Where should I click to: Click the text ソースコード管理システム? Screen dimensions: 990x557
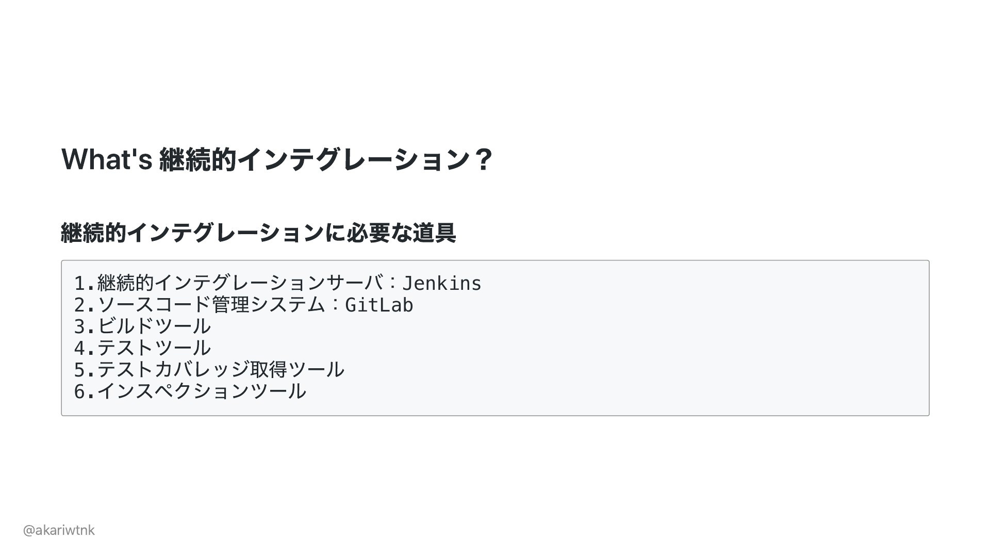211,305
